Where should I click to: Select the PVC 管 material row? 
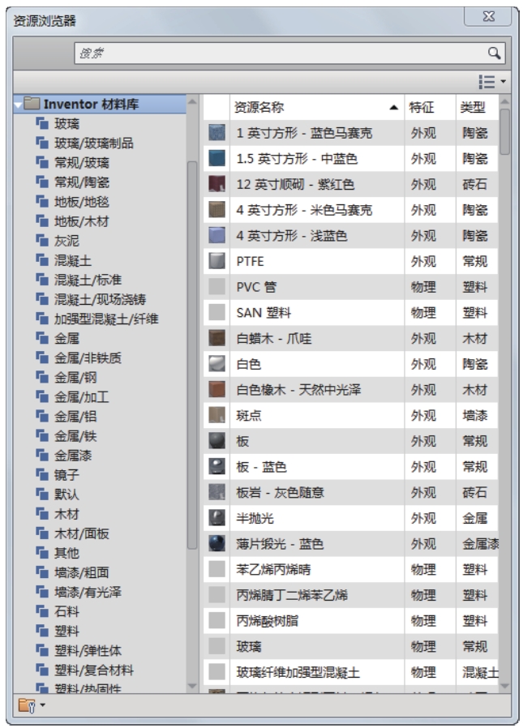click(350, 287)
